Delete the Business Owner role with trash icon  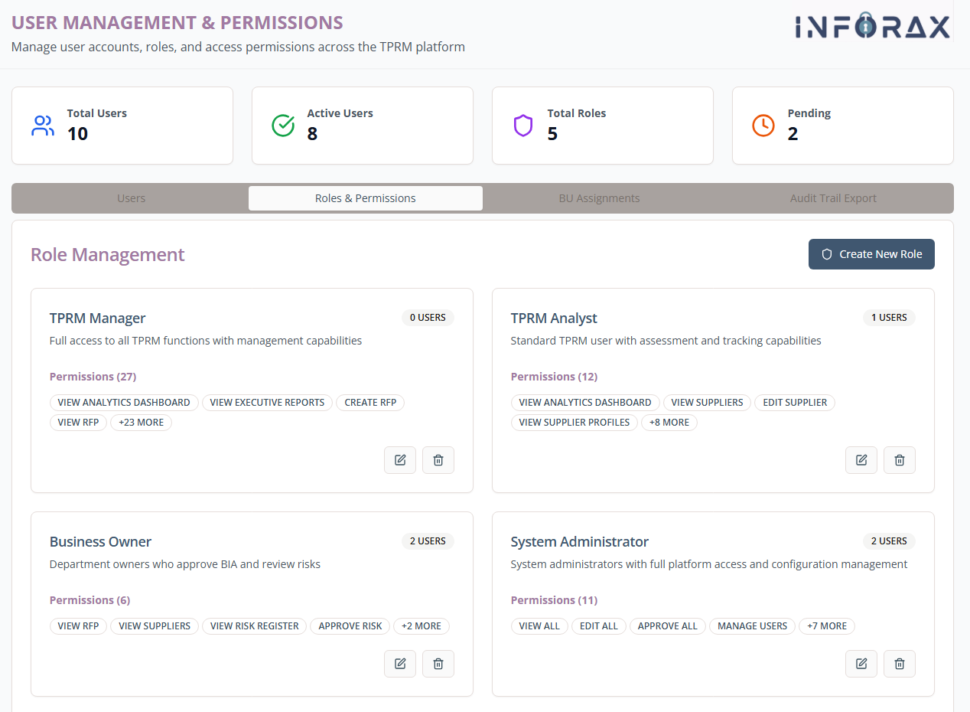438,663
